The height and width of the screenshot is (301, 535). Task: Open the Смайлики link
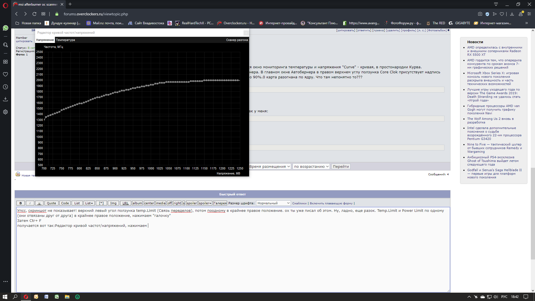[x=299, y=203]
